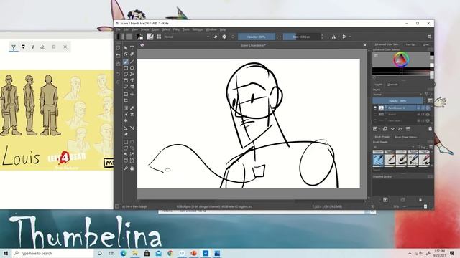Open the horizontal mirror options arrow
This screenshot has height=258, width=460.
click(339, 37)
